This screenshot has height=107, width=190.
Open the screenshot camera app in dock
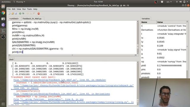pyautogui.click(x=3, y=19)
